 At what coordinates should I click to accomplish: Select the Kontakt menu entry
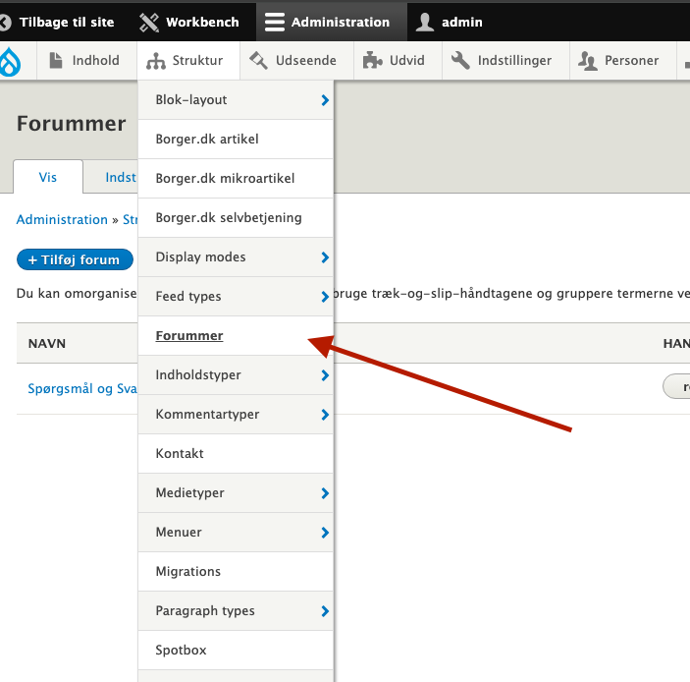[x=180, y=454]
